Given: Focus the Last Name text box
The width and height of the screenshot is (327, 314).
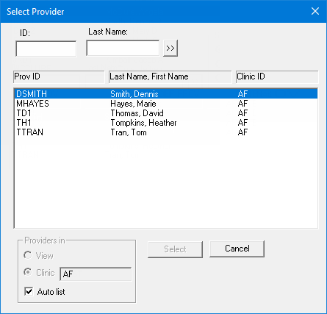Looking at the screenshot, I should [x=123, y=48].
